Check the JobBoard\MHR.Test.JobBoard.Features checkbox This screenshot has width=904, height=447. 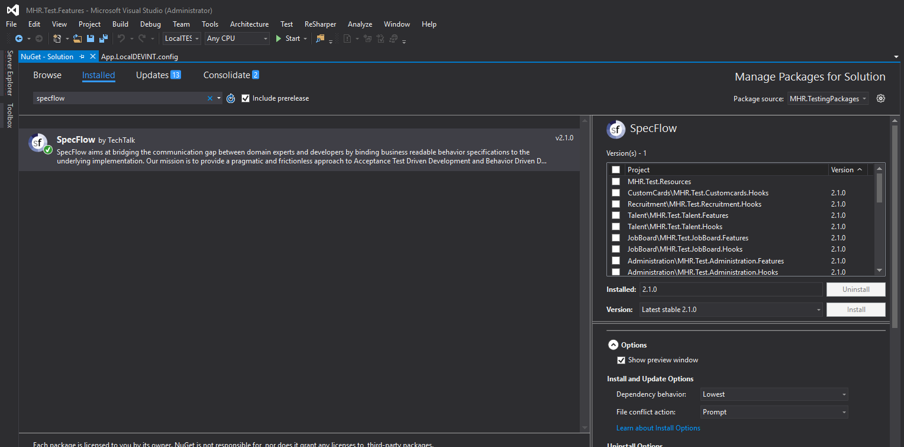pyautogui.click(x=616, y=238)
